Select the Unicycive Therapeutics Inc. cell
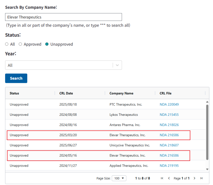The height and width of the screenshot is (185, 213). coord(130,145)
